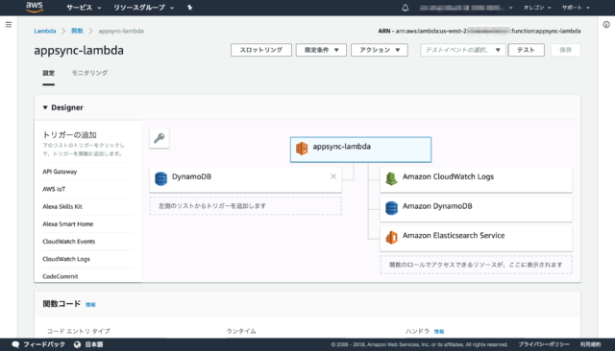This screenshot has width=615, height=351.
Task: Open the サポート dropdown
Action: [576, 8]
